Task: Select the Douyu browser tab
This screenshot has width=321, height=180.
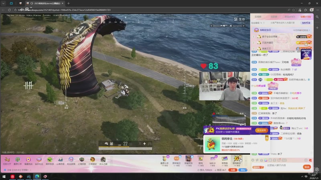Action: tap(45, 3)
